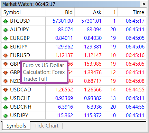Select the BTCUSD bid price 57301.00
Screen dimensions: 149x133
(63, 21)
